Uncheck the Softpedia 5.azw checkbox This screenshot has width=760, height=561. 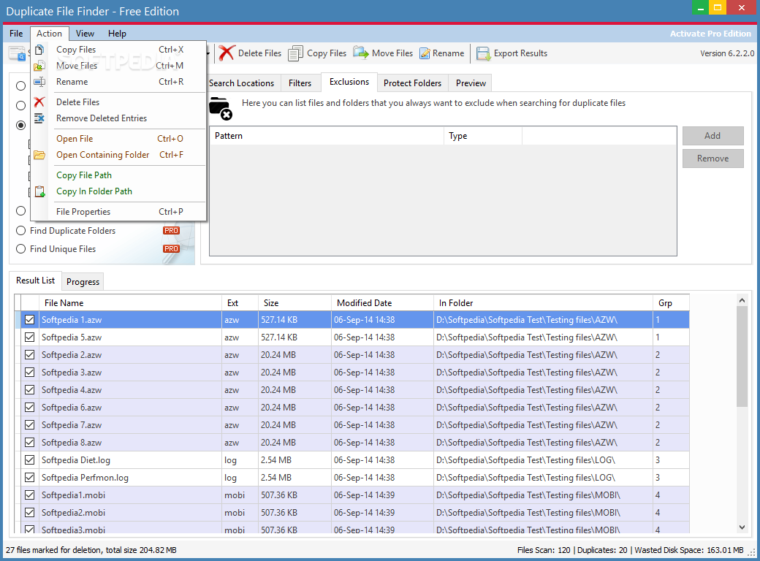coord(29,337)
